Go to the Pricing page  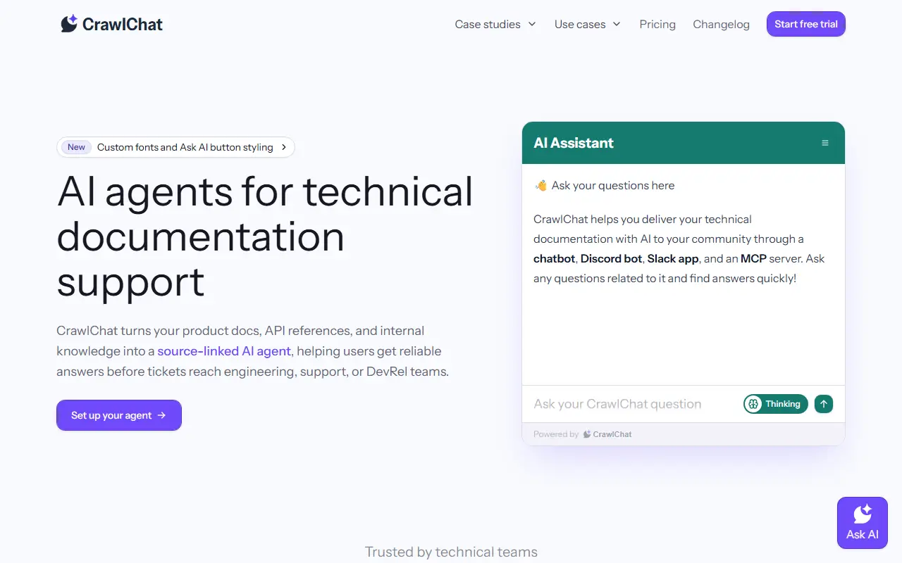(x=657, y=24)
